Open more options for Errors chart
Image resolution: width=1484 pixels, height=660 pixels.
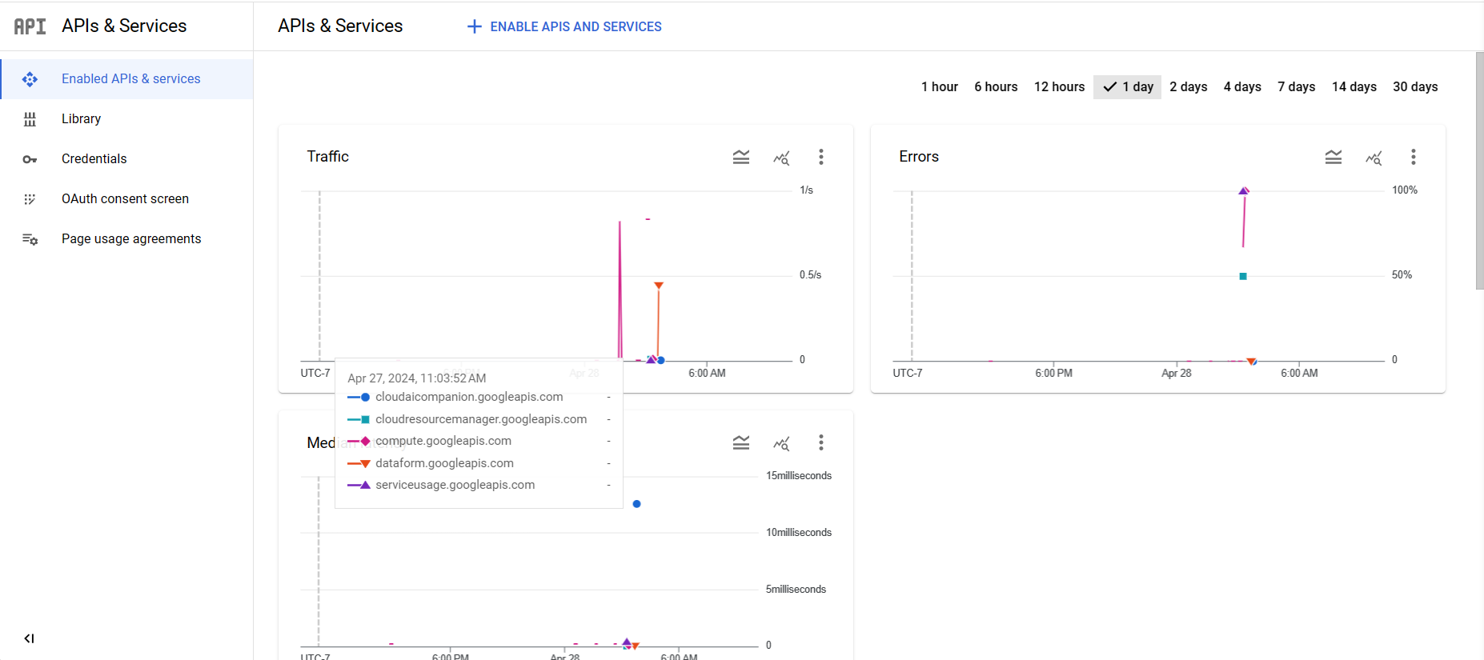(1414, 157)
